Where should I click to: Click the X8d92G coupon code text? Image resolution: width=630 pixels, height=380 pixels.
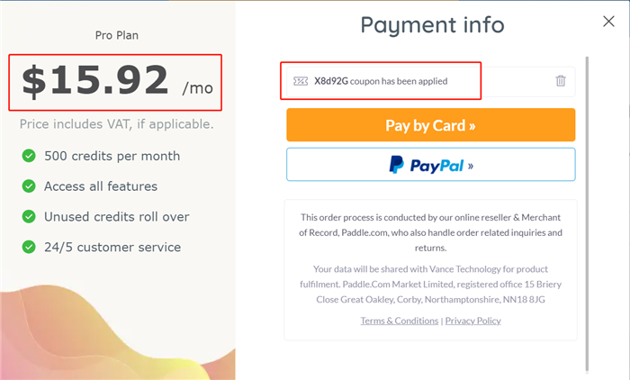(331, 81)
